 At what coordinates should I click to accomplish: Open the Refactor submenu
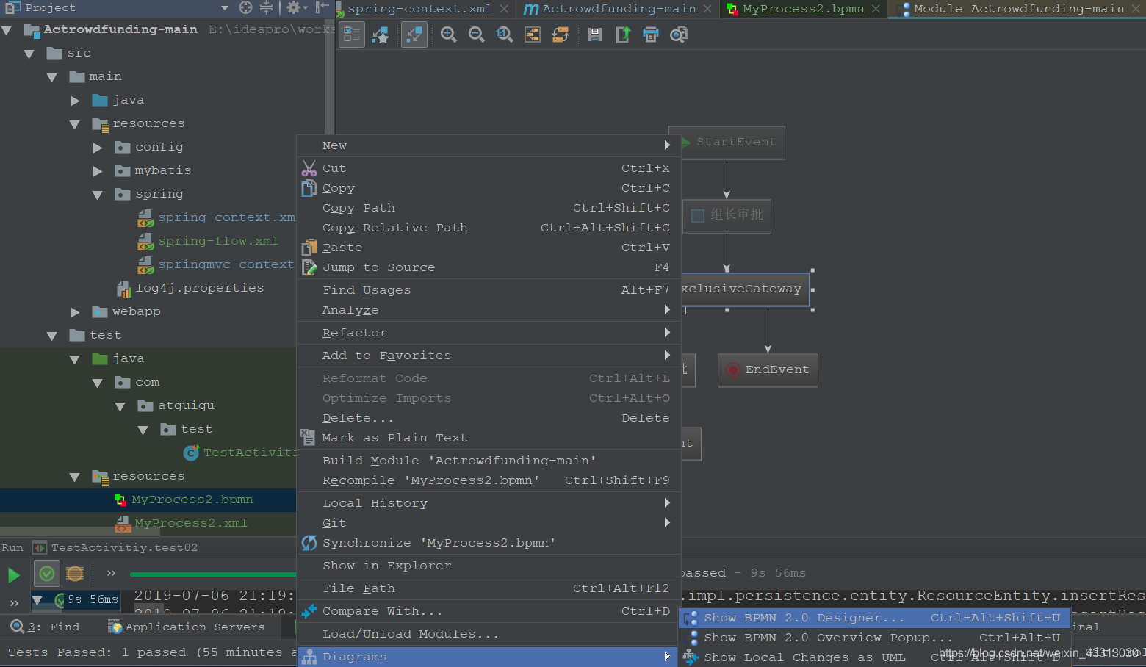pyautogui.click(x=489, y=333)
